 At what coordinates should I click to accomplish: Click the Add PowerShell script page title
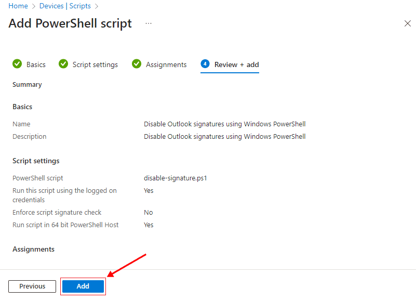click(x=70, y=24)
